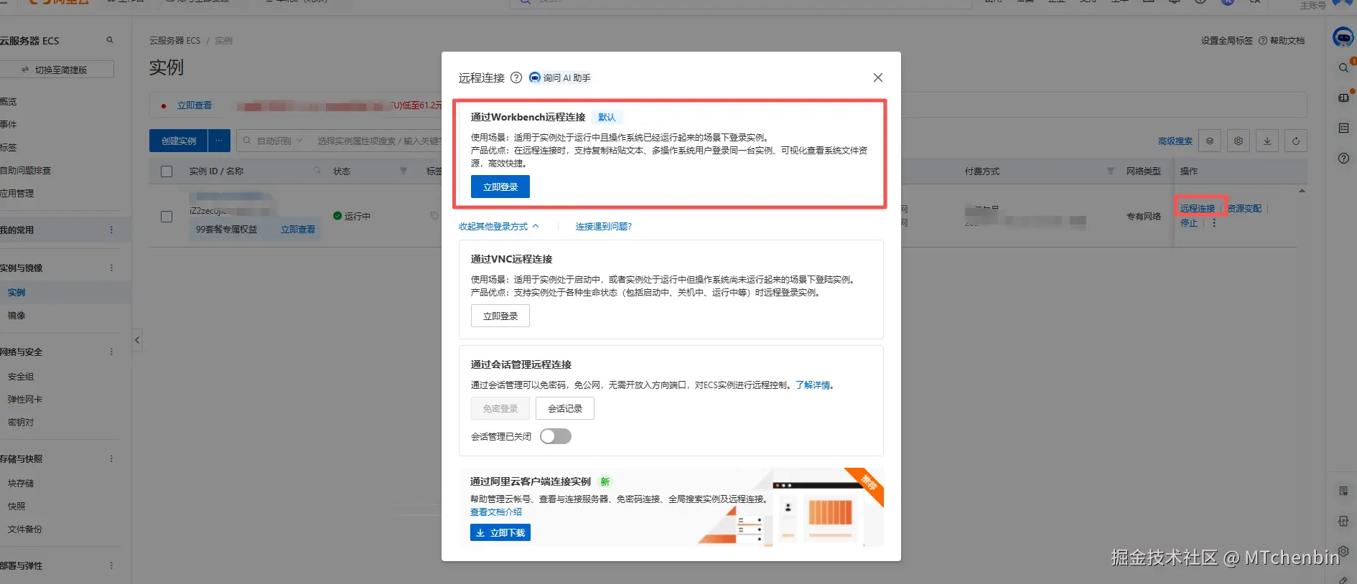This screenshot has height=584, width=1357.
Task: Select 实例 in the sidebar
Action: (17, 292)
